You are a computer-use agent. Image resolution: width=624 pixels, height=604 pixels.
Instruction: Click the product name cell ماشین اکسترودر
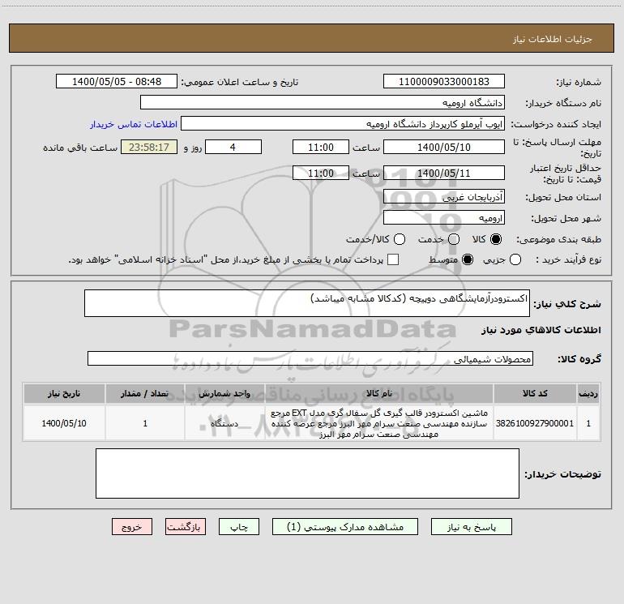click(379, 423)
